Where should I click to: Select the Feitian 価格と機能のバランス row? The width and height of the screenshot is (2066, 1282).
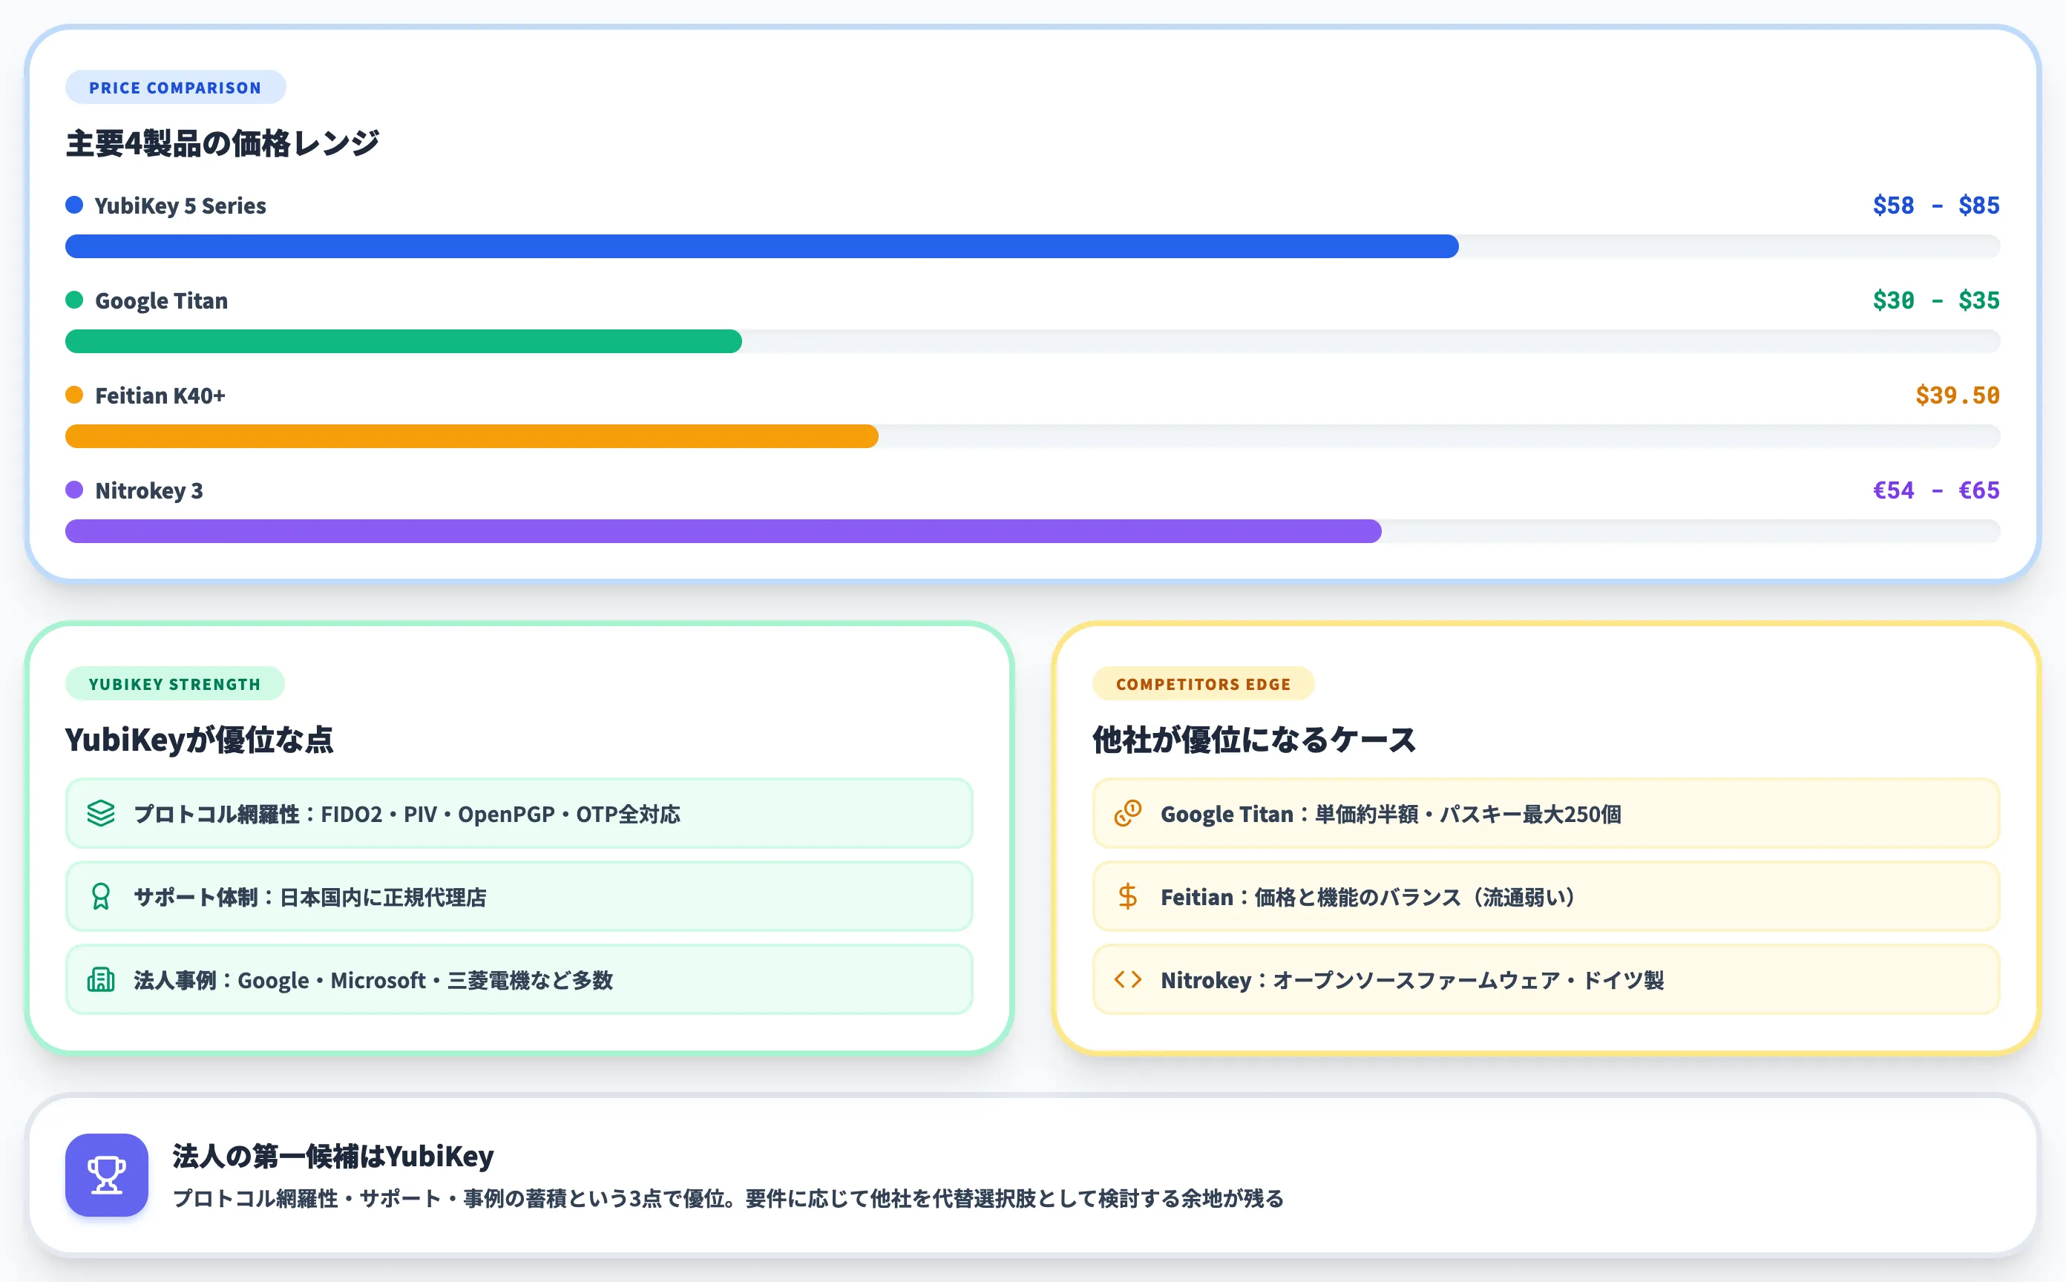click(1546, 896)
